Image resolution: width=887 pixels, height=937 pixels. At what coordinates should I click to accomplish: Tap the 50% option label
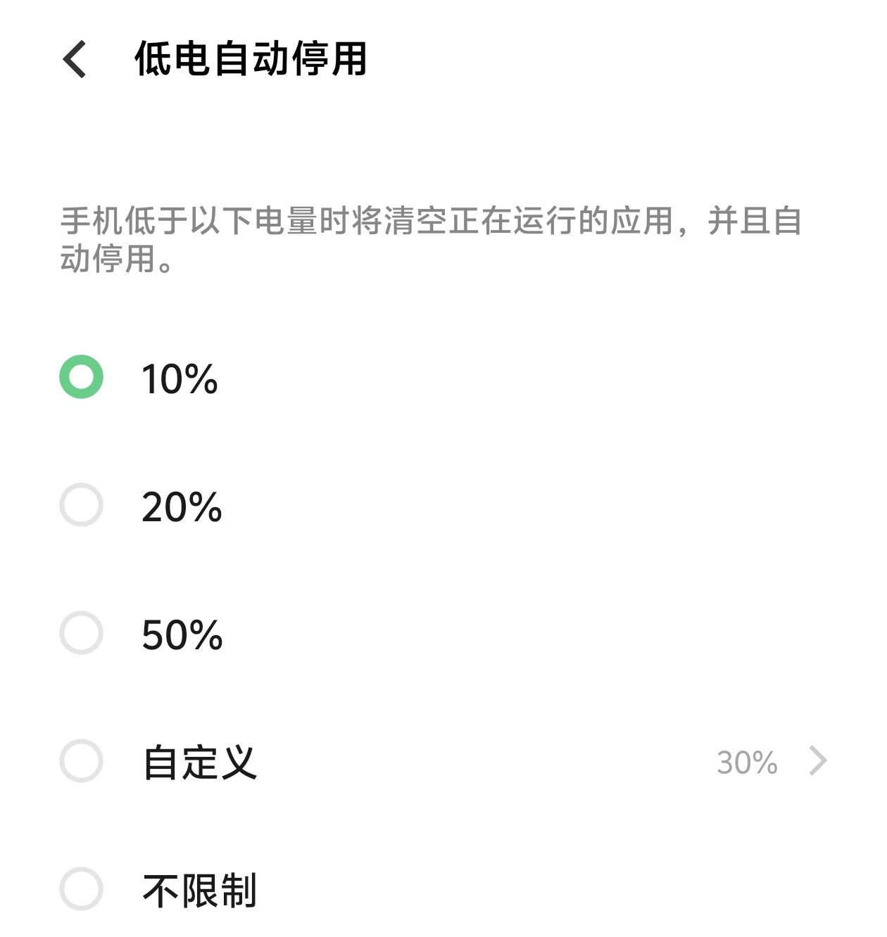click(182, 635)
